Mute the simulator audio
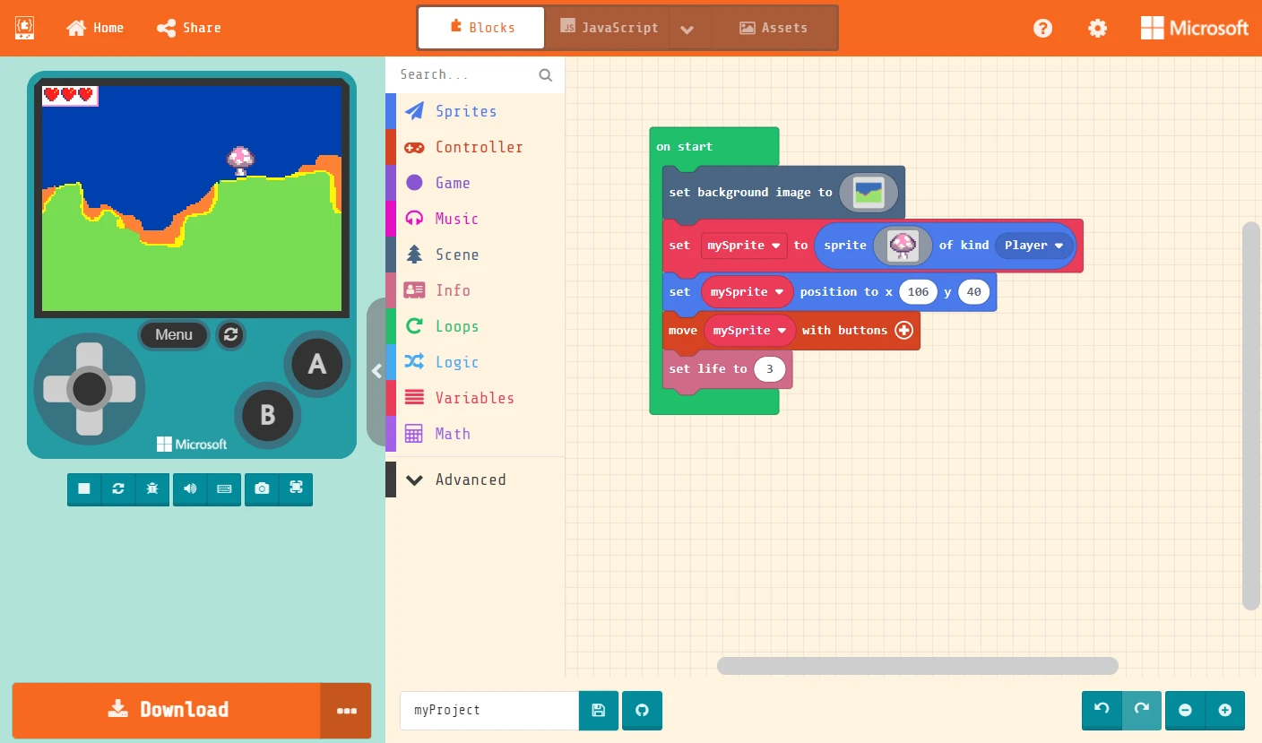The width and height of the screenshot is (1262, 743). [x=190, y=488]
